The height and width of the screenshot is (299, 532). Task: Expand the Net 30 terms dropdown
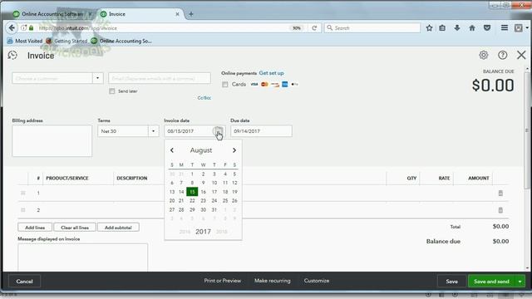[153, 131]
